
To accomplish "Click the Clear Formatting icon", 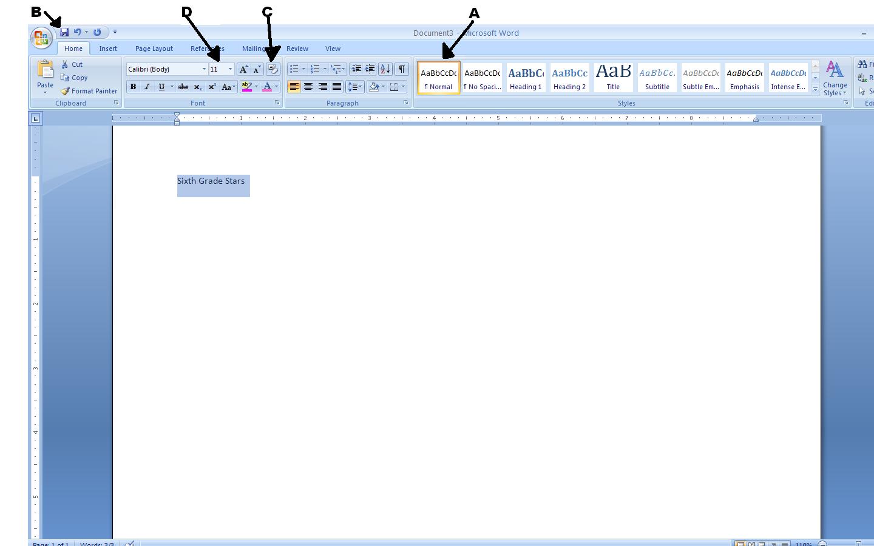I will [x=273, y=69].
